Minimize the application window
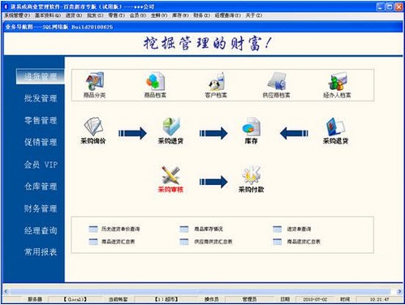Viewport: 405px width, 305px height. coord(381,6)
